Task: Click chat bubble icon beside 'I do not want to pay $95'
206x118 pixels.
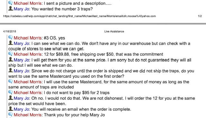Action: pos(11,92)
